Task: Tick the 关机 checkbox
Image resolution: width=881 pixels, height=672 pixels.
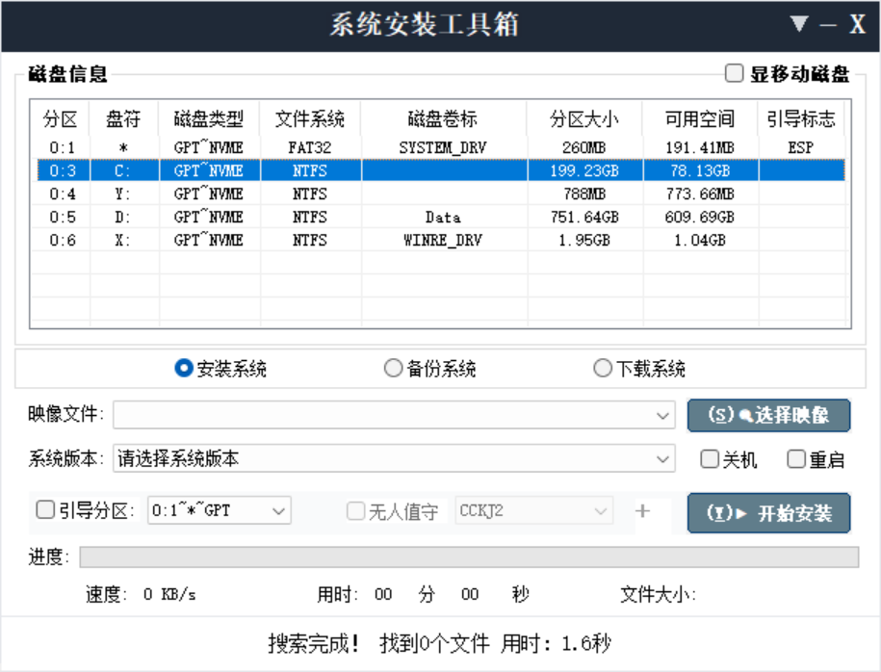Action: click(710, 459)
